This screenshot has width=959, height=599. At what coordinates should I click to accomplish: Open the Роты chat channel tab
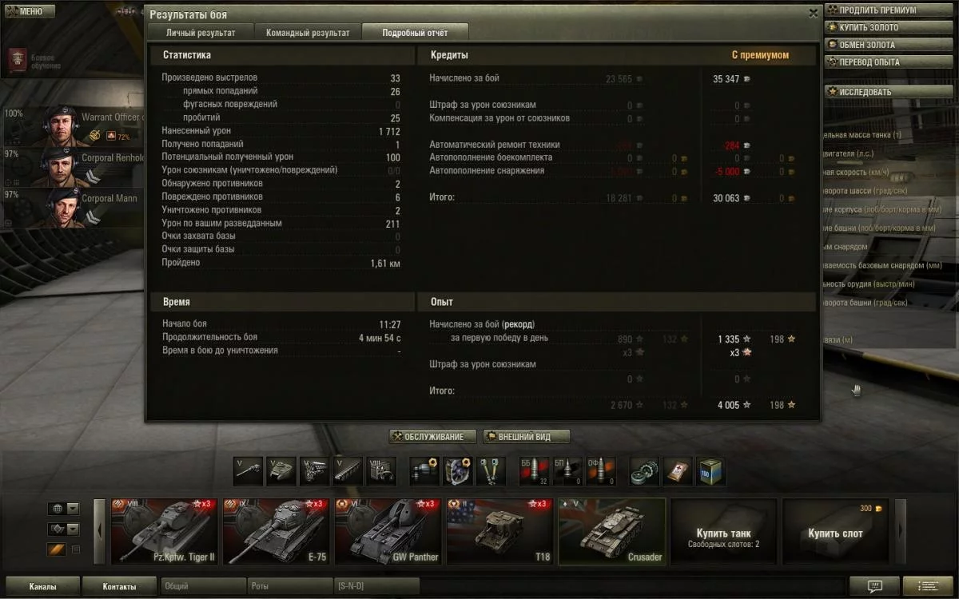click(x=290, y=586)
